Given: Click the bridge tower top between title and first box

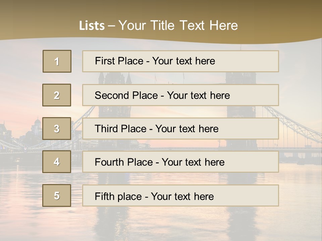Looking at the screenshot, I should (240, 48).
